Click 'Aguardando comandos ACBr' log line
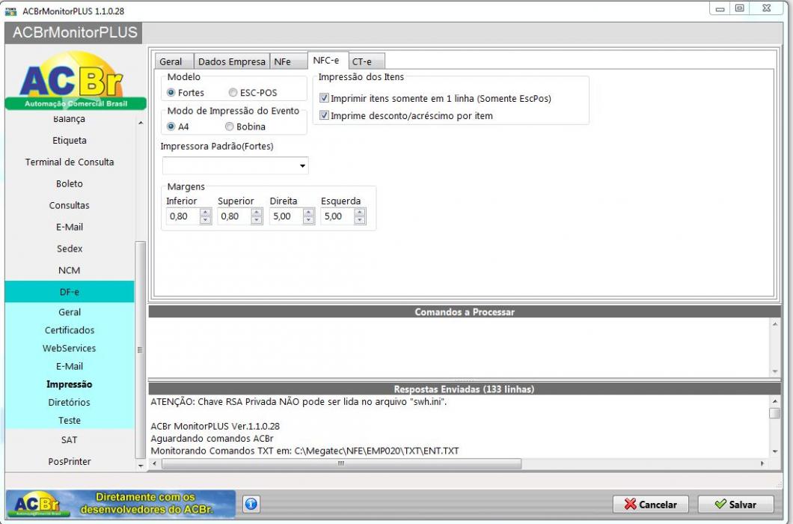This screenshot has width=793, height=524. (x=212, y=439)
